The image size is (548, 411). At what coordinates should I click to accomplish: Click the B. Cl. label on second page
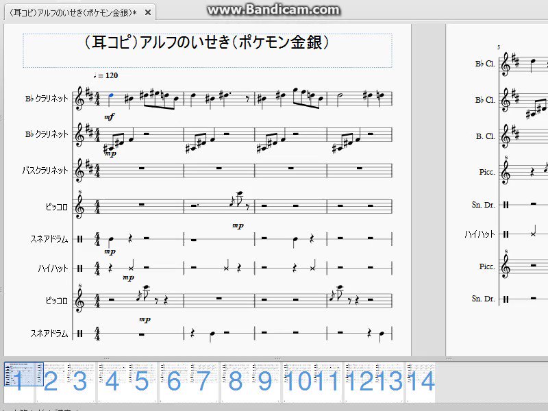tap(486, 136)
